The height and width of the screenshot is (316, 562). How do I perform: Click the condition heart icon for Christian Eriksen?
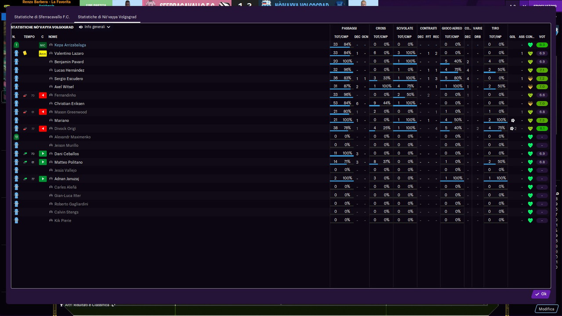[x=530, y=104]
